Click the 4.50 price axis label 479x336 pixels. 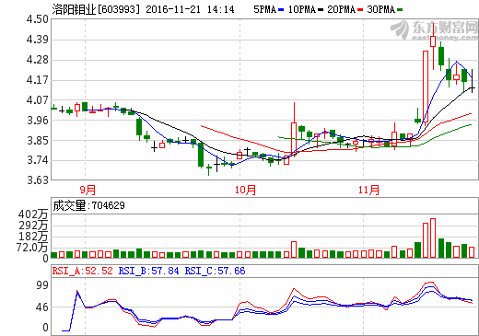tap(38, 19)
